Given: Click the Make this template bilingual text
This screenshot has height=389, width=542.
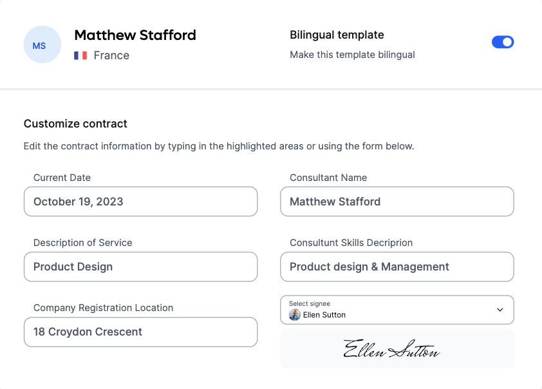Looking at the screenshot, I should pos(352,55).
